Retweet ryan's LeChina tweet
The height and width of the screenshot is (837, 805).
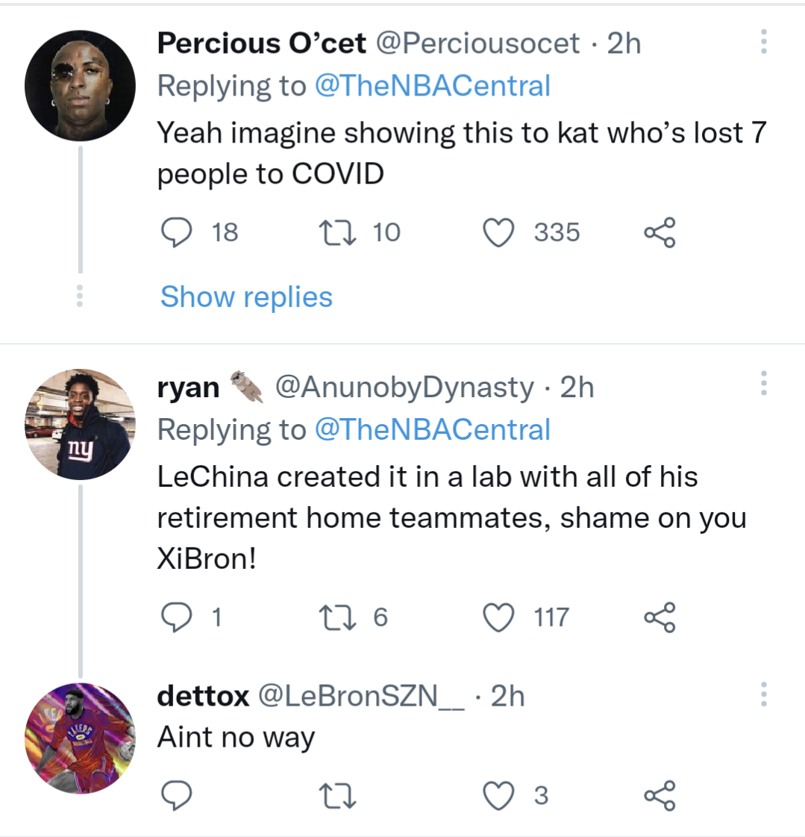337,617
